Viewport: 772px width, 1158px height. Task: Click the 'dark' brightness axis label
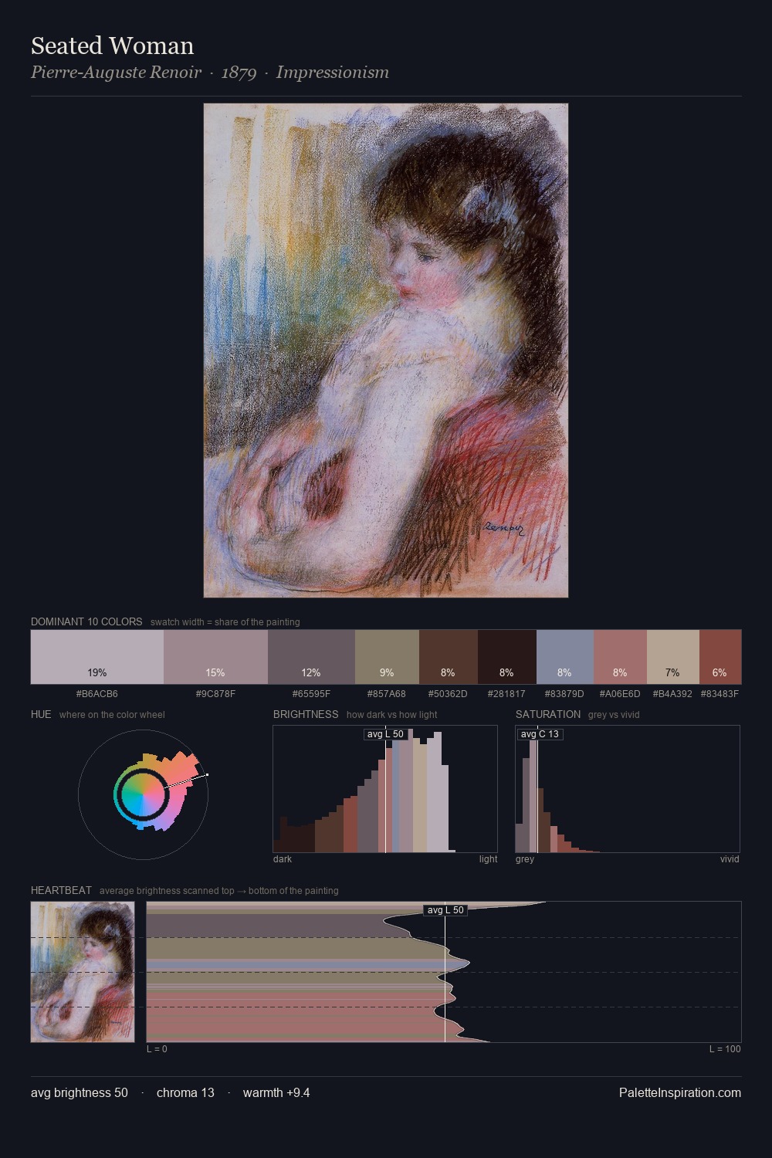pos(283,859)
